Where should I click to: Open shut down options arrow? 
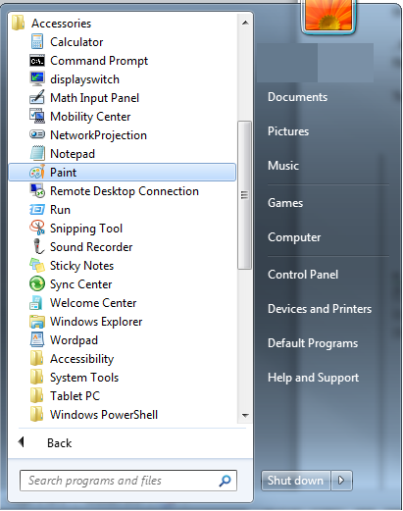[x=341, y=481]
